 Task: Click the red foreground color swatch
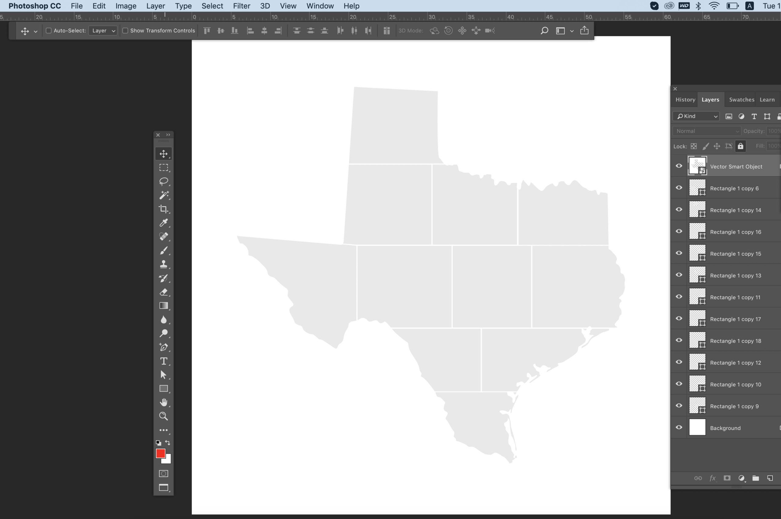pos(160,453)
